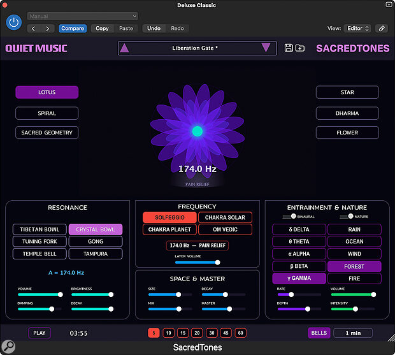Select the GAMMA brainwave entrainment
Screen dimensions: 395x355
(299, 278)
